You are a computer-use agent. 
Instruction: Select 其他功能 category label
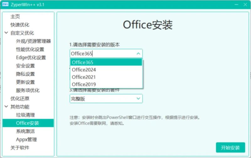coord(20,107)
